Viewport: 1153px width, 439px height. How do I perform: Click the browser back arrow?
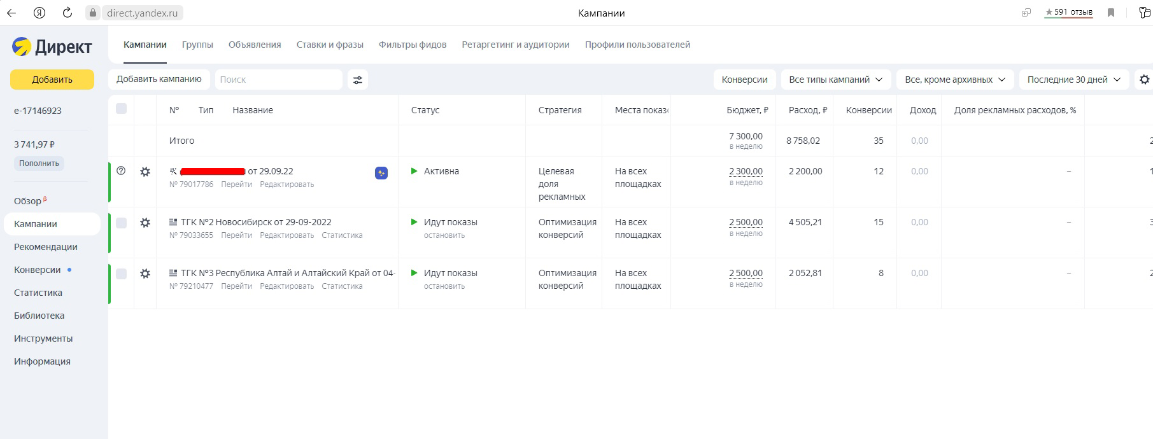(x=11, y=13)
